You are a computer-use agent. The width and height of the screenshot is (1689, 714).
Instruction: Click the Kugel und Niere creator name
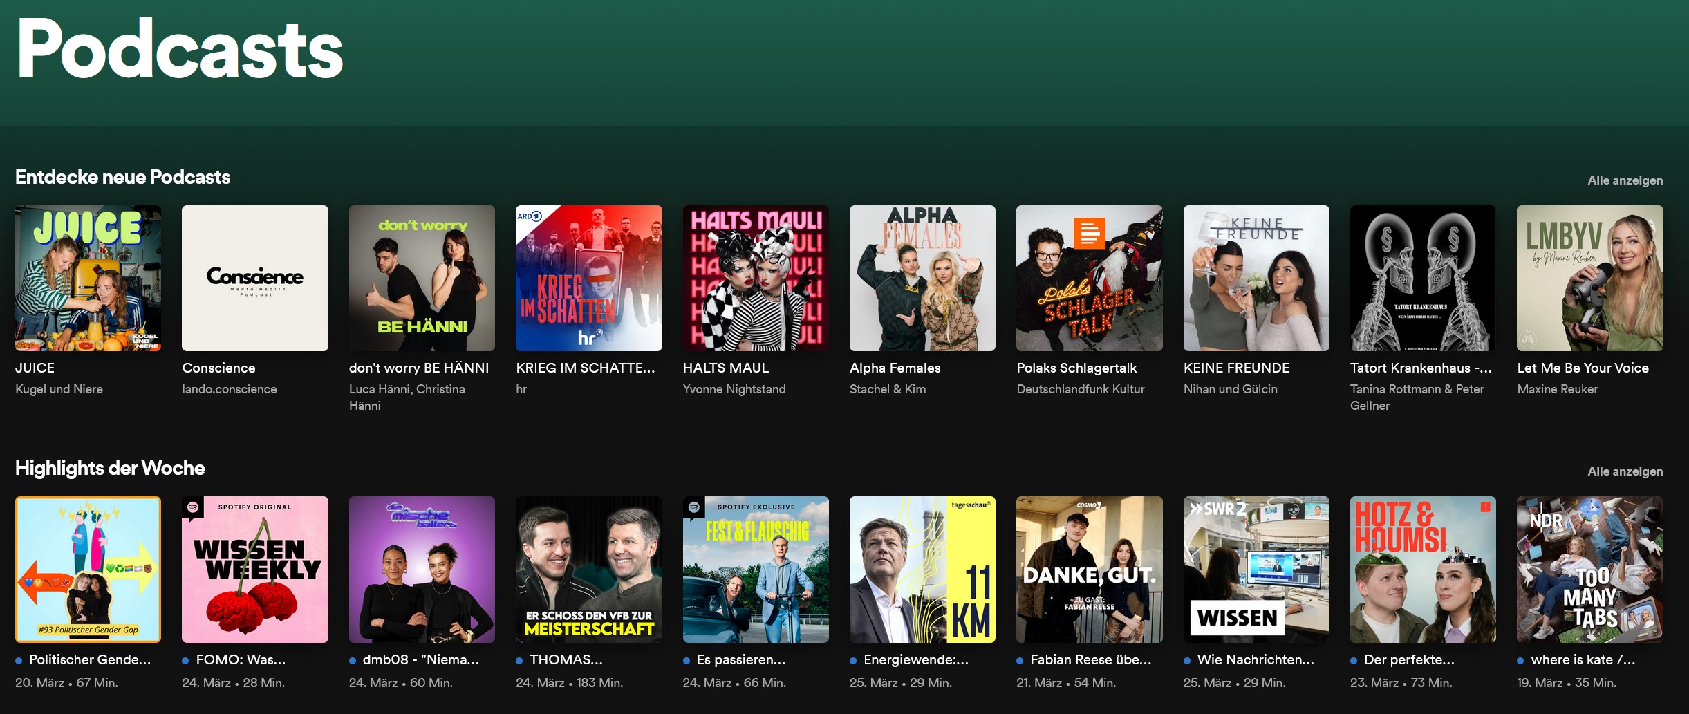click(59, 389)
